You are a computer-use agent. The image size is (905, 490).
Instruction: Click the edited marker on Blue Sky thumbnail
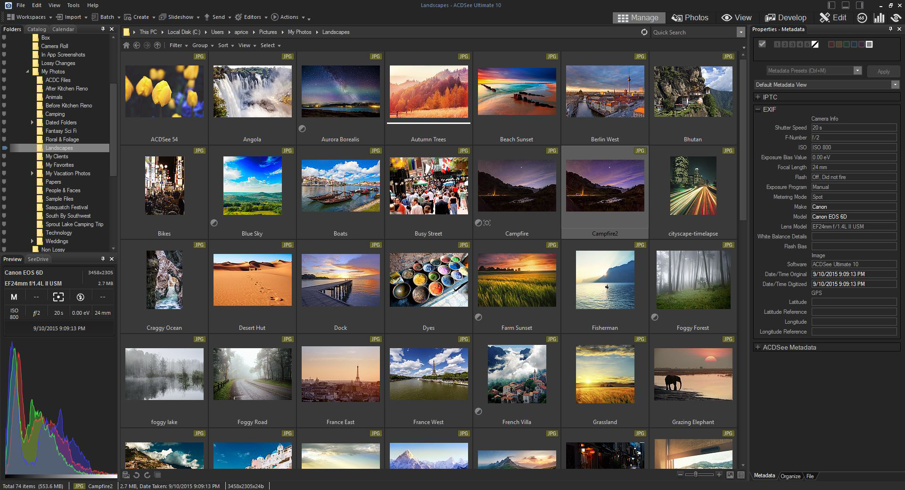tap(214, 223)
